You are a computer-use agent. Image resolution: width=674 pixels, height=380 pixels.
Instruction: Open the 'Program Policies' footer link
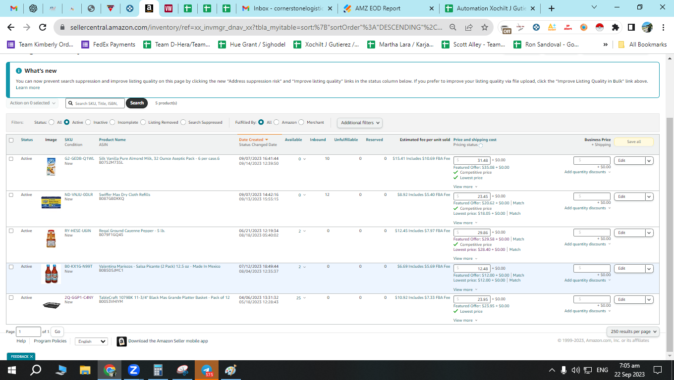[x=50, y=341]
